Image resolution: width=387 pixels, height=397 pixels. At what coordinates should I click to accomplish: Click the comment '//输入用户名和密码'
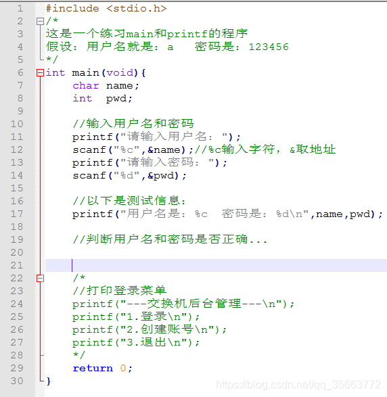[133, 124]
